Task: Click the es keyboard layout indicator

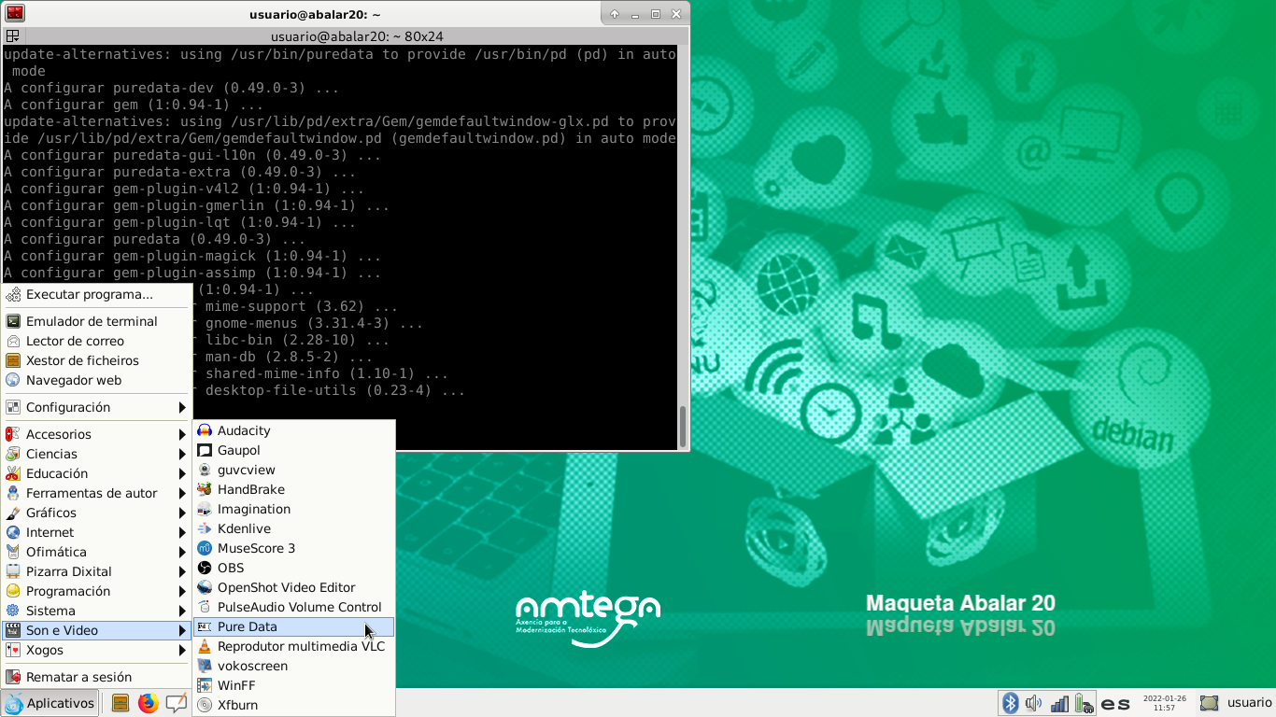Action: 1115,703
